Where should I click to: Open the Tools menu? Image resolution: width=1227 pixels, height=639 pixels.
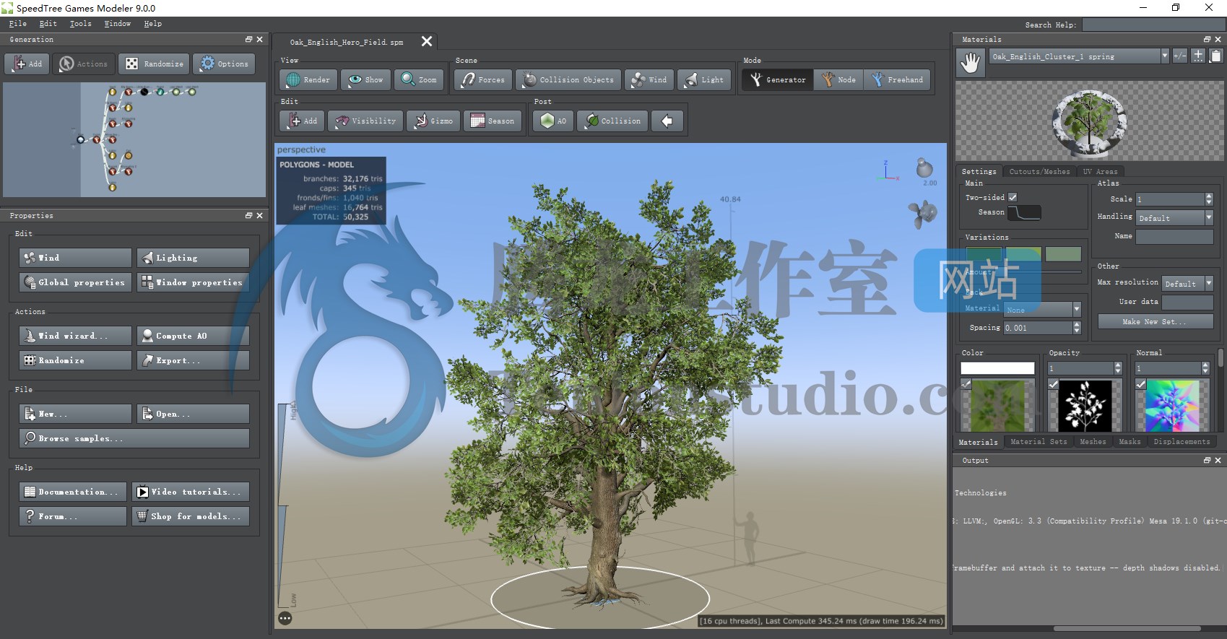click(x=80, y=24)
